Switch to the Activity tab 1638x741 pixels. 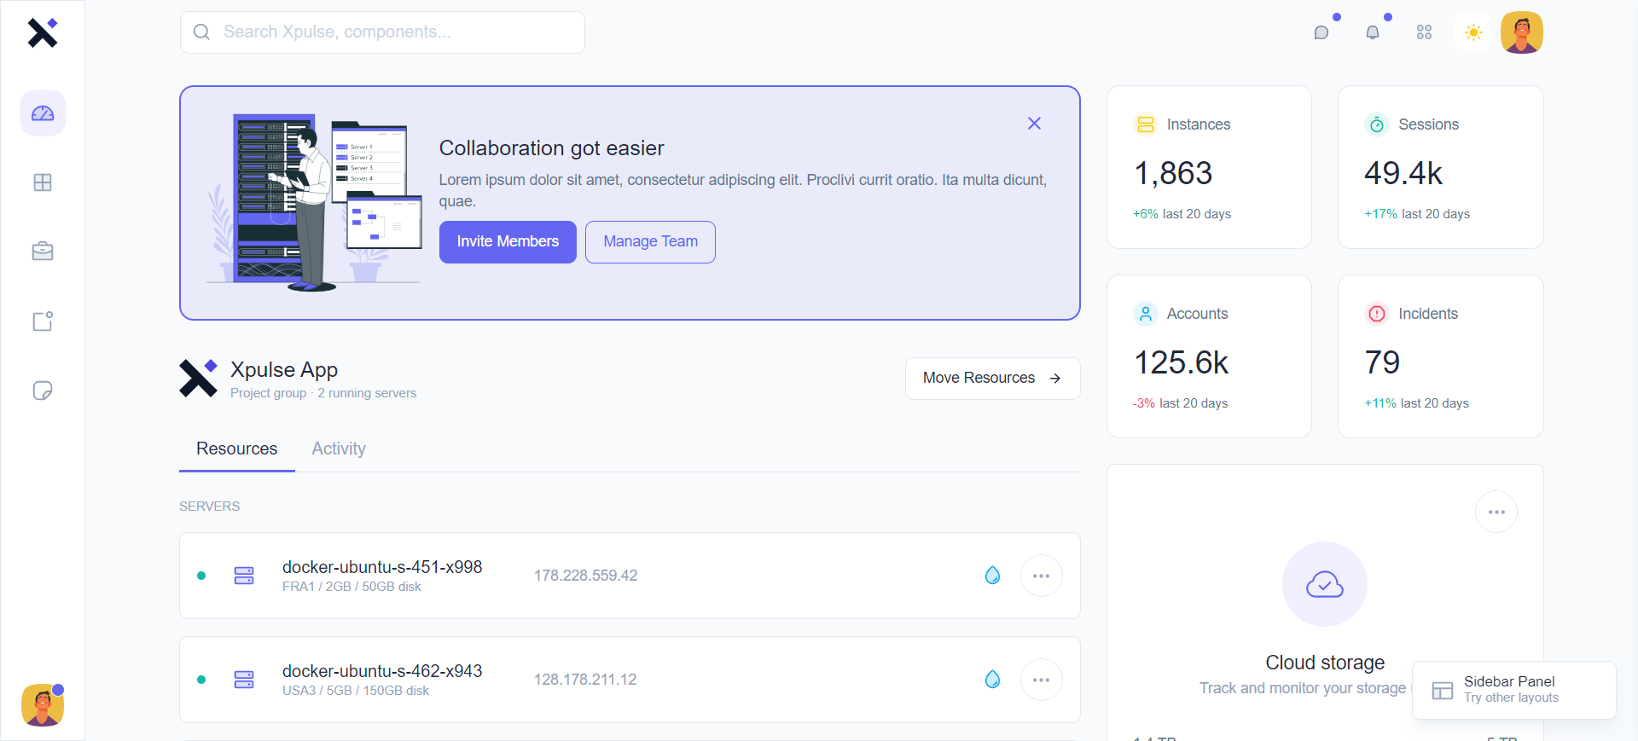click(x=339, y=449)
